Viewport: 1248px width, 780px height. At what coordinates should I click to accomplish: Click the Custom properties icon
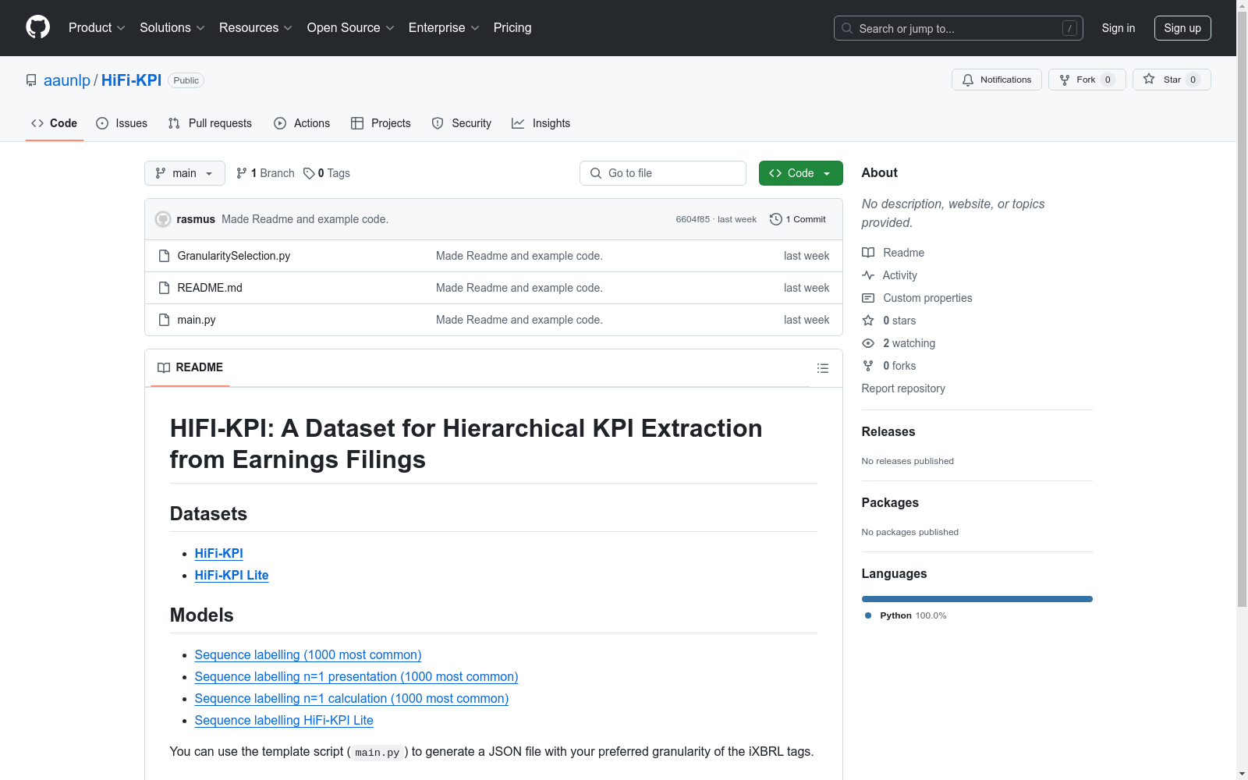(x=868, y=298)
